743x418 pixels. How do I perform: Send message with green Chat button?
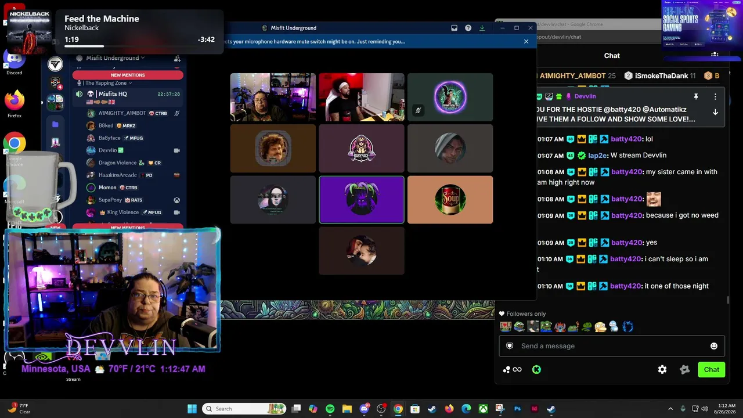[x=711, y=369]
